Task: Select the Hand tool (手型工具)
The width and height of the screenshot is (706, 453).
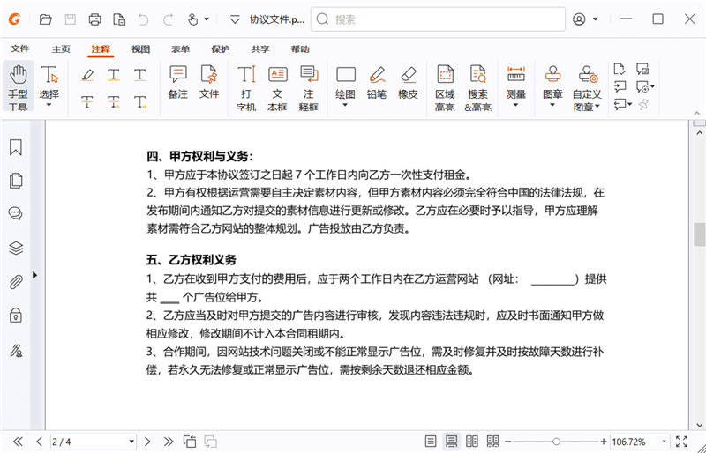Action: tap(18, 87)
